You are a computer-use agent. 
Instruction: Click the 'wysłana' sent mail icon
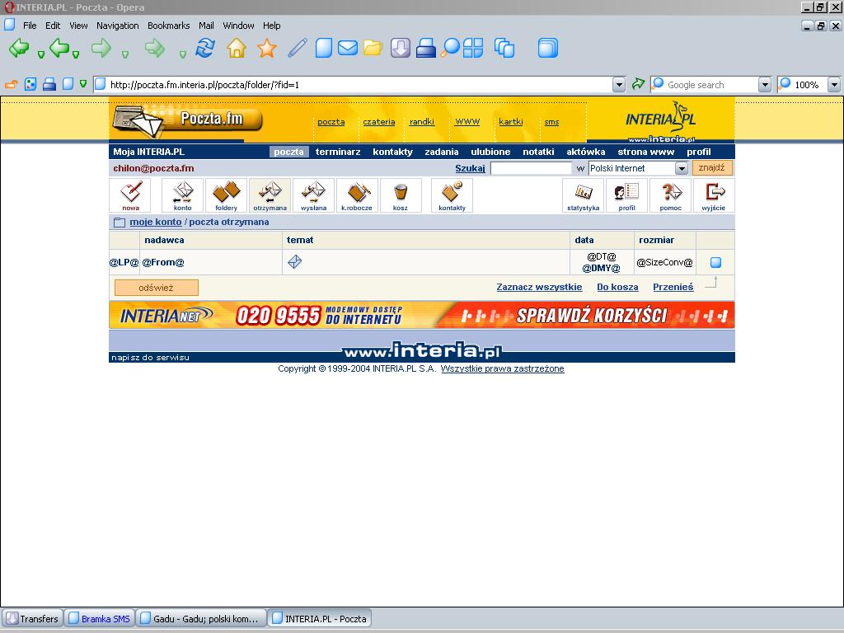[x=313, y=195]
